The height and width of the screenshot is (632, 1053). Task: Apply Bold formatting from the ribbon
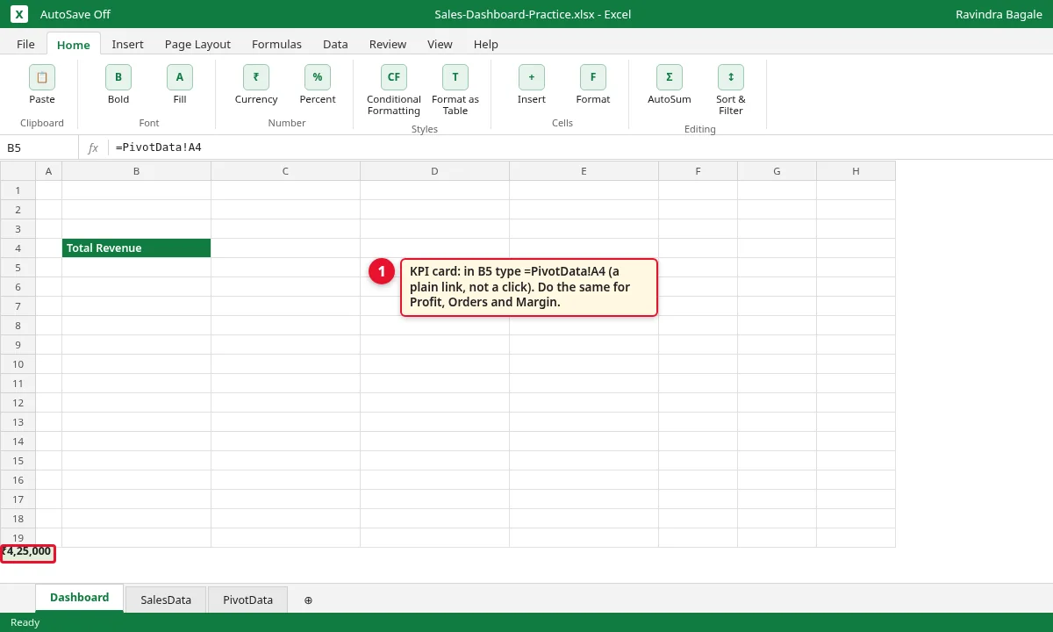point(118,77)
